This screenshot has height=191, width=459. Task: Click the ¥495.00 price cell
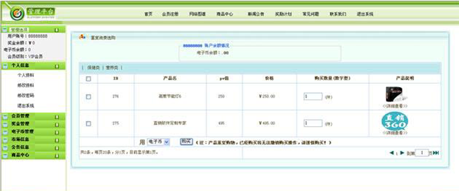(269, 124)
